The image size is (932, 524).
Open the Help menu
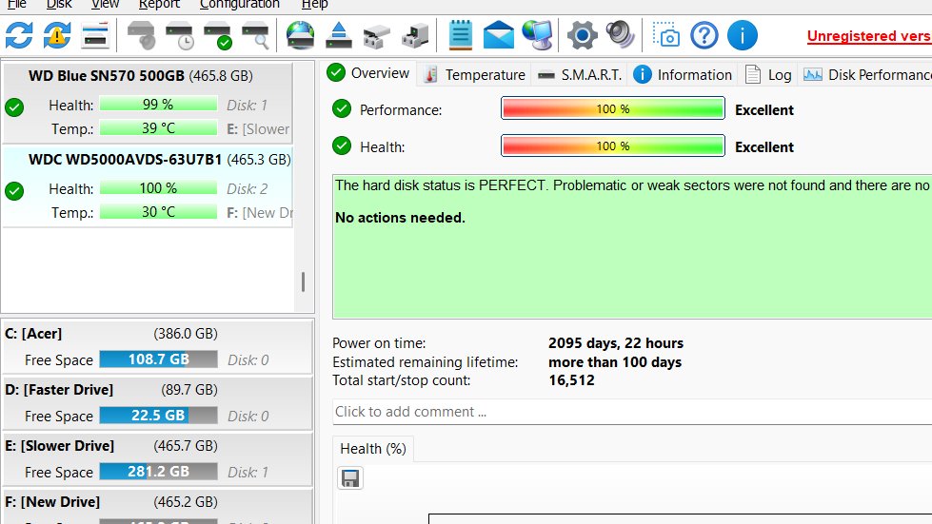coord(314,5)
